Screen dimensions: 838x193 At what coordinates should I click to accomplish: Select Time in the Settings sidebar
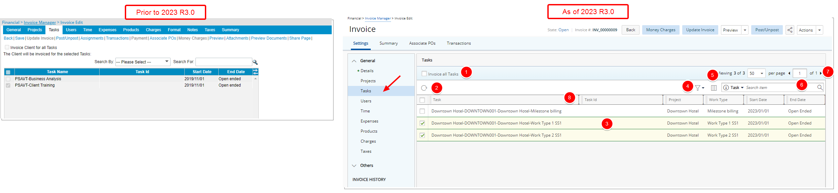[365, 111]
